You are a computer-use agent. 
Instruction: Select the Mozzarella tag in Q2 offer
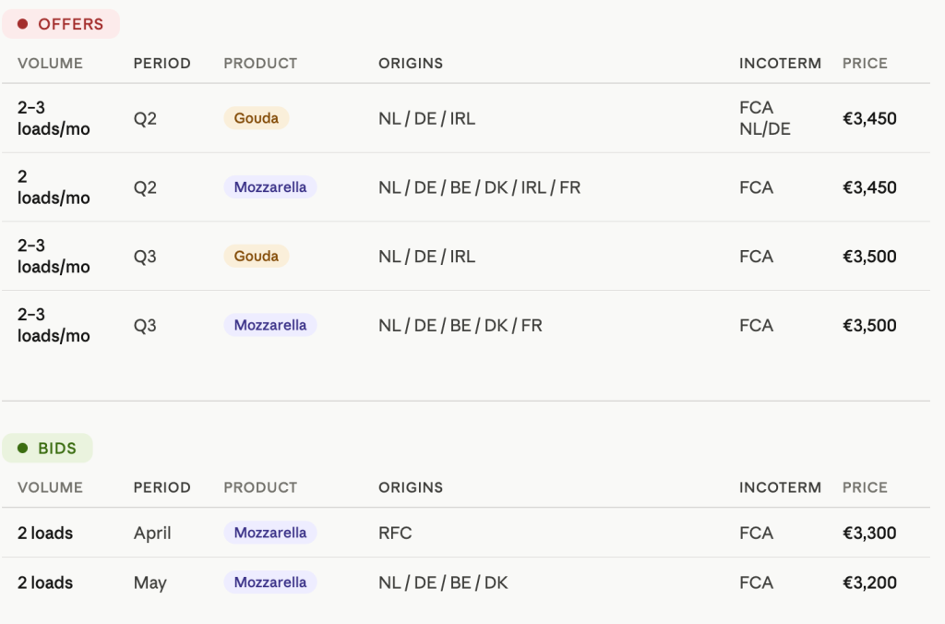[270, 186]
